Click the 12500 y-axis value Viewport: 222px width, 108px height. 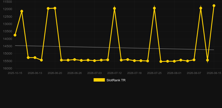point(8,17)
